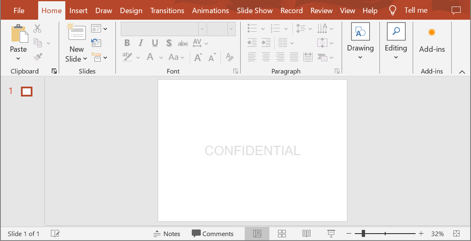Collapse the ribbon with the chevron
This screenshot has height=241, width=471.
[x=462, y=72]
